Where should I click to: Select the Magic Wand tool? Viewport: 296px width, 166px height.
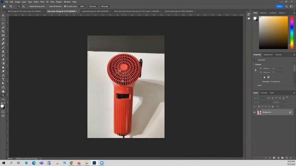point(3,28)
